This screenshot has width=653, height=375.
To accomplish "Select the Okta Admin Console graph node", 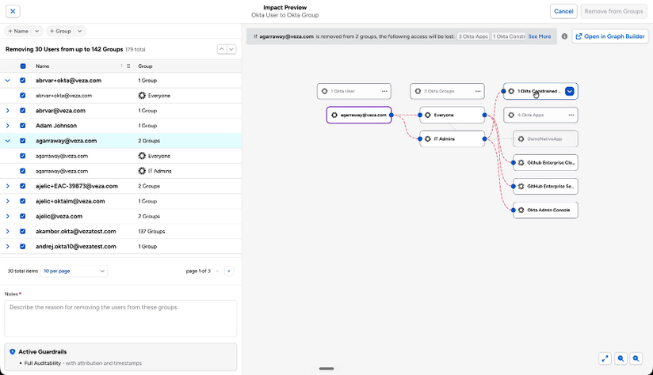I will pos(545,210).
